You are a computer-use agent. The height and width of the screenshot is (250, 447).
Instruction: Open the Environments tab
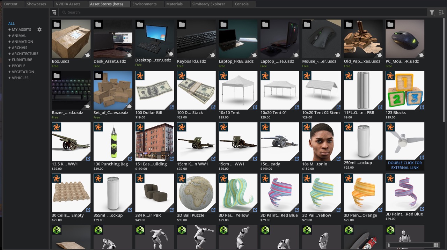144,4
